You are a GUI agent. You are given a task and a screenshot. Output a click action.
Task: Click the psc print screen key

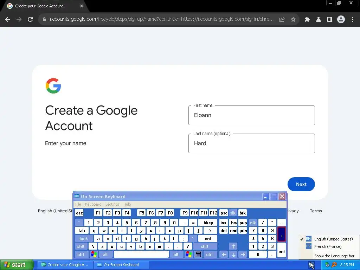pos(224,213)
